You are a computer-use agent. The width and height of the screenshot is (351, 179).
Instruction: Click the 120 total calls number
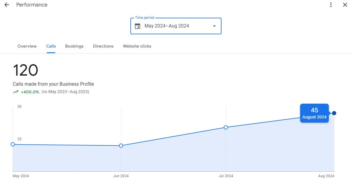pyautogui.click(x=25, y=71)
